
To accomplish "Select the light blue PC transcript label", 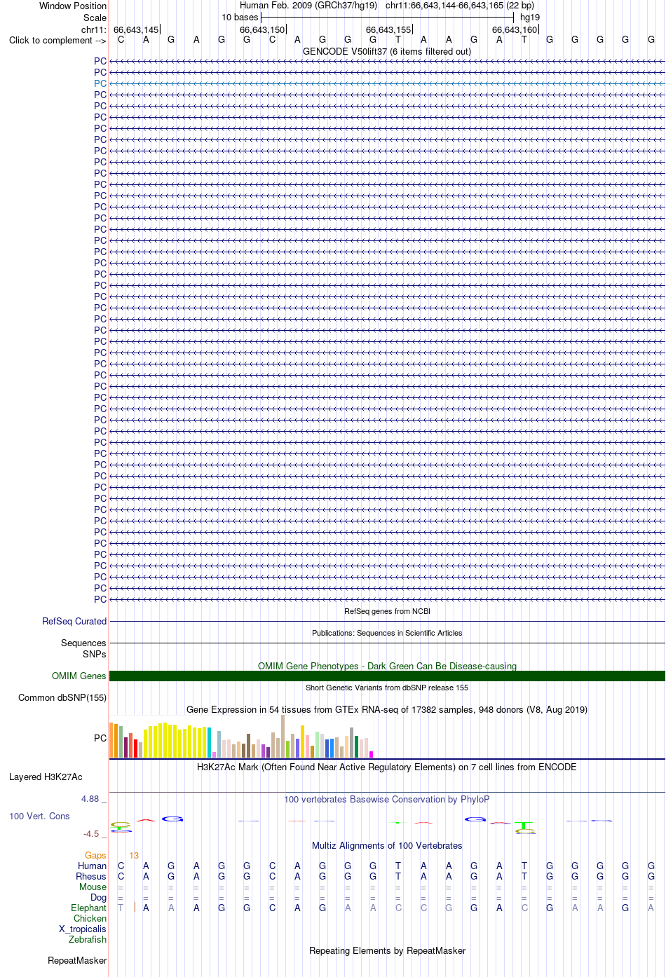I will [x=100, y=83].
